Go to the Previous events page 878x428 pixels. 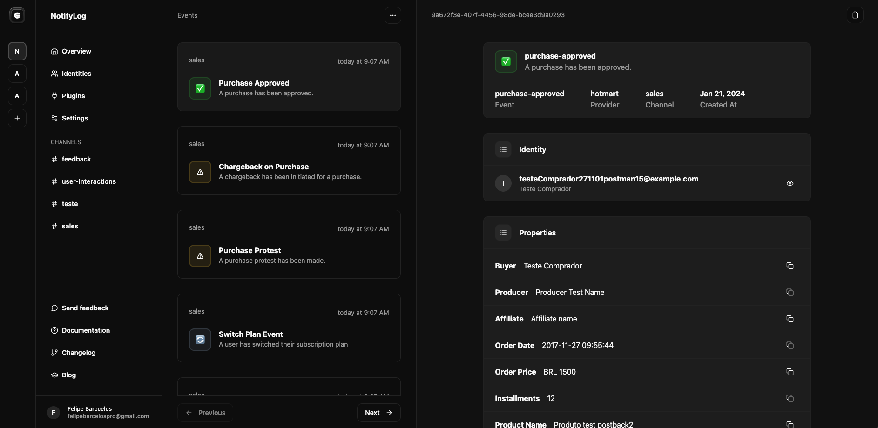pyautogui.click(x=205, y=413)
